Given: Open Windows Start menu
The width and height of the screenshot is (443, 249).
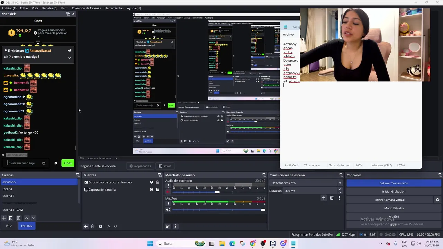Looking at the screenshot, I should (150, 243).
